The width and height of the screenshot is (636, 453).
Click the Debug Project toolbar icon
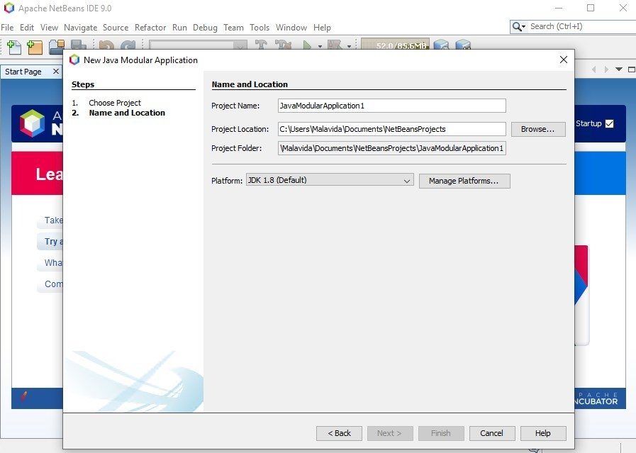pyautogui.click(x=335, y=45)
